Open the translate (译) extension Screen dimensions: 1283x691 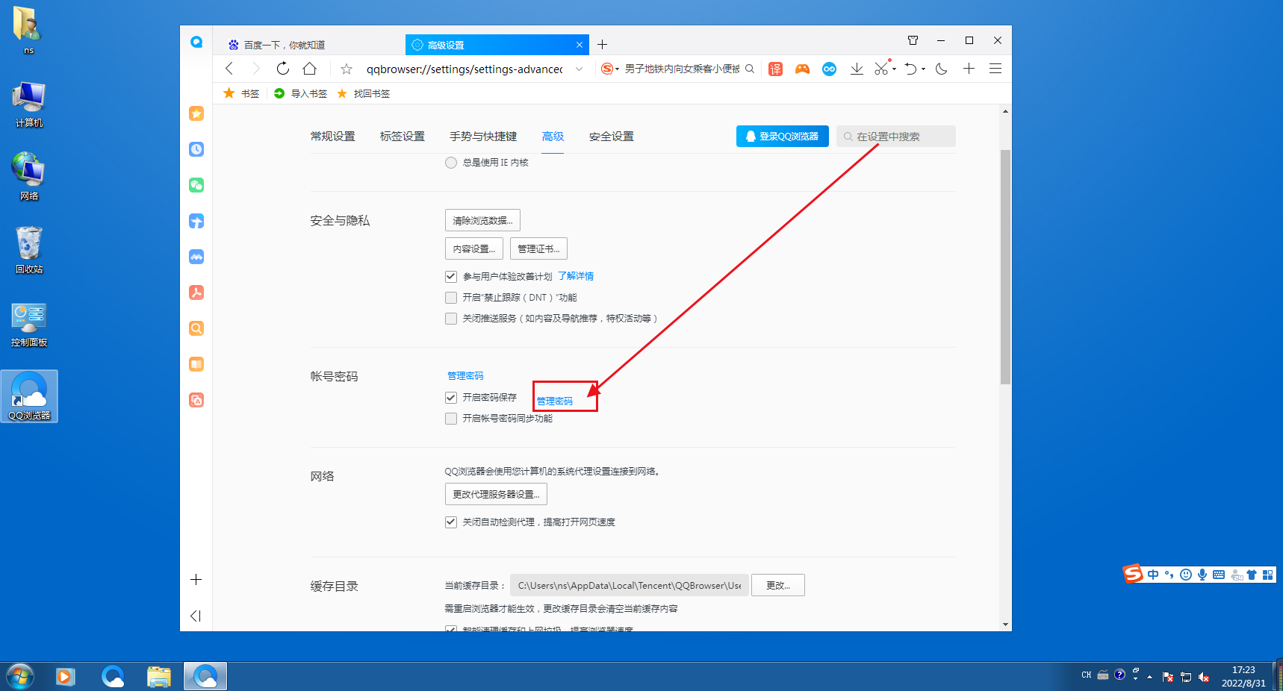pyautogui.click(x=775, y=69)
